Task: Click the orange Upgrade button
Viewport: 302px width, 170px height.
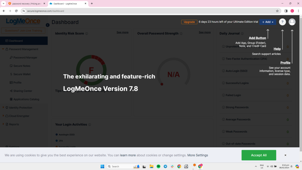Action: click(x=189, y=22)
